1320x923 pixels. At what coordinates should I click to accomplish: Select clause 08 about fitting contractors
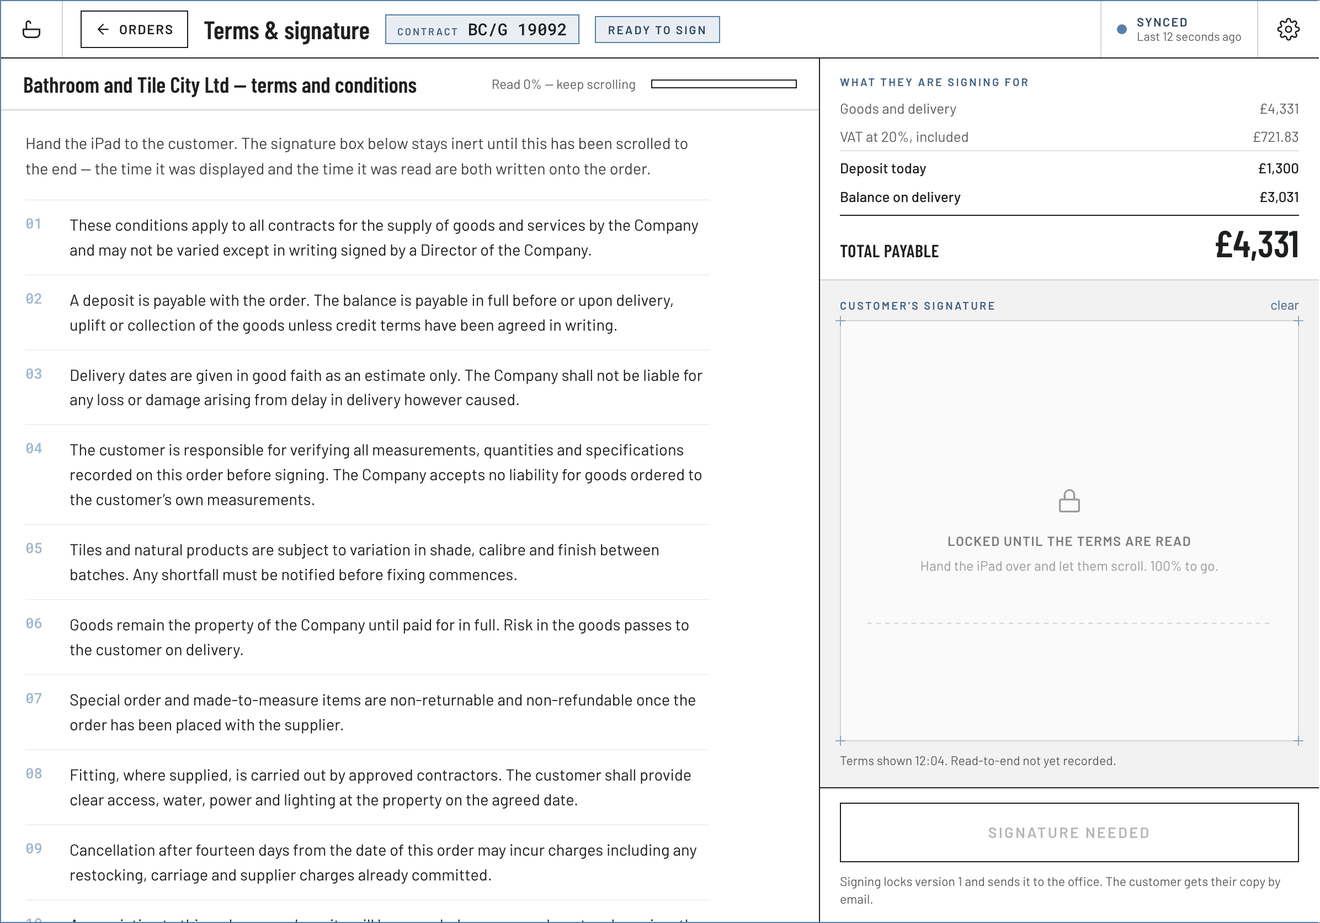click(368, 787)
